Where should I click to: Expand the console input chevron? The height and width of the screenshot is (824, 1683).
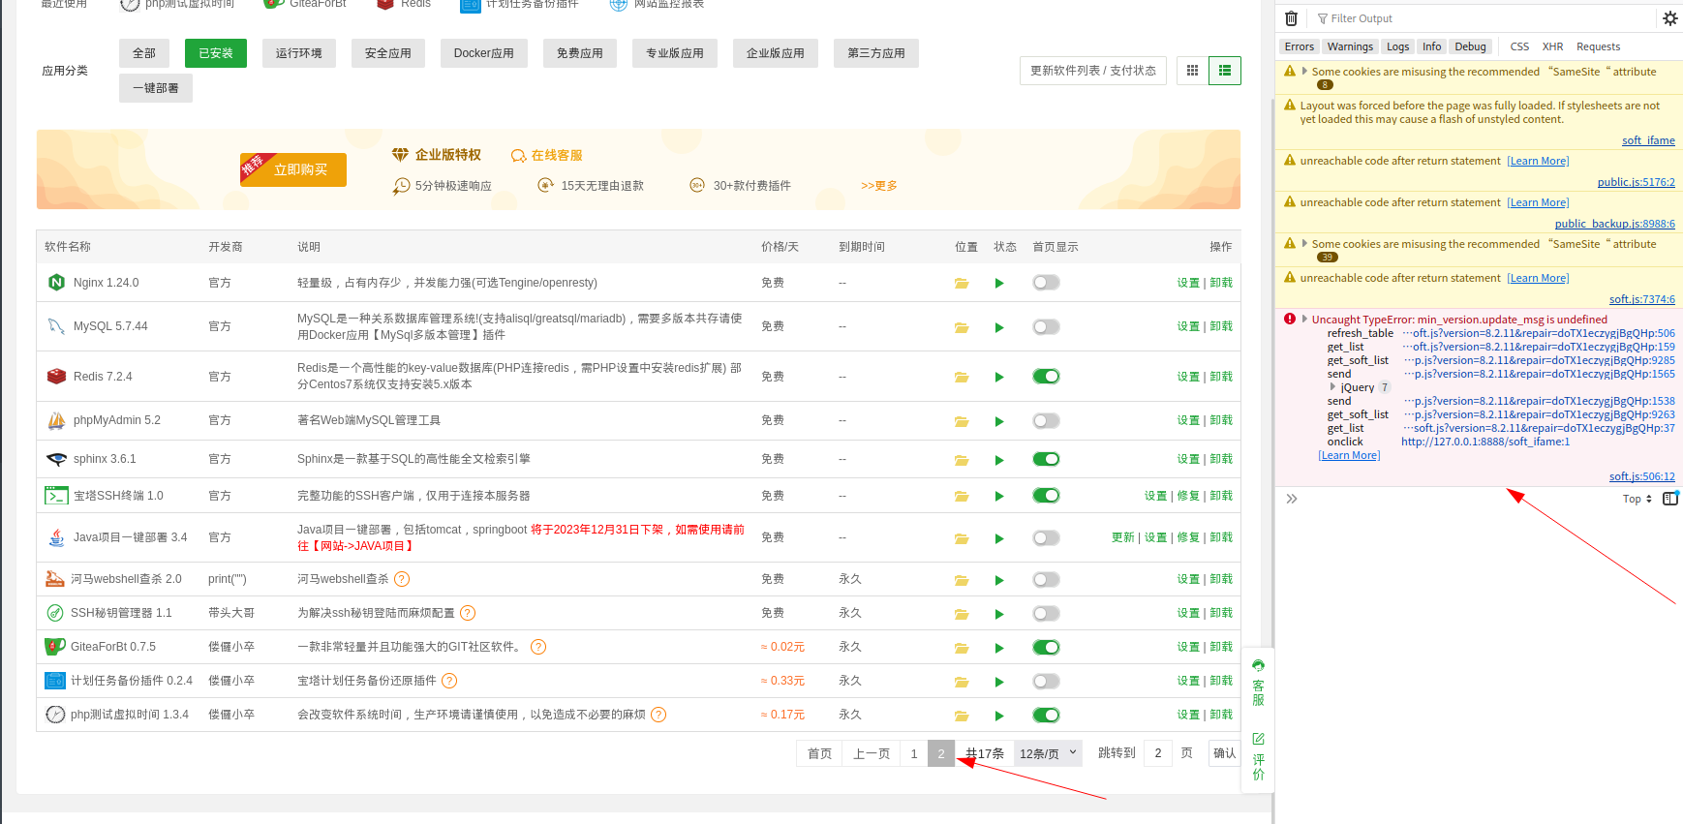[1291, 499]
